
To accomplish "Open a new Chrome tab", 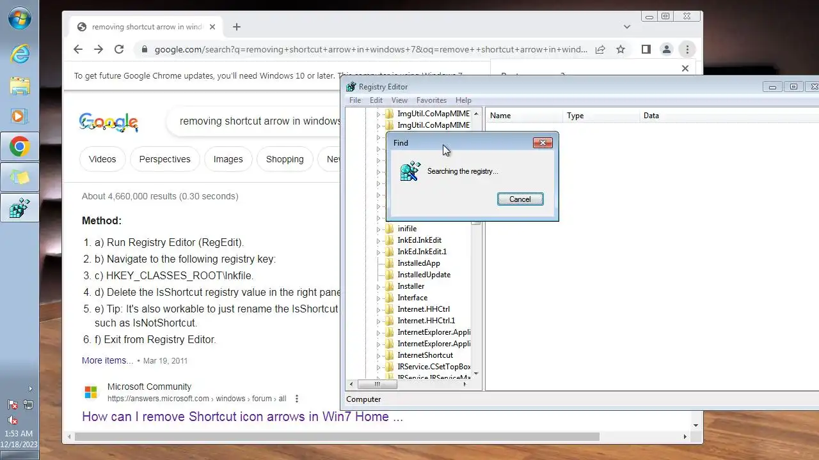I will (237, 27).
